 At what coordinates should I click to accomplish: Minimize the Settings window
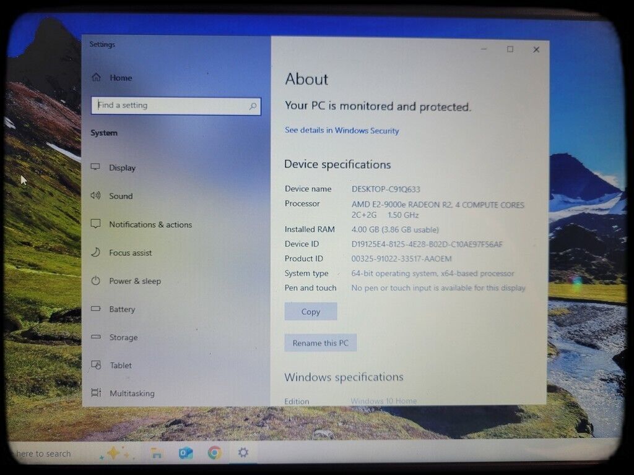(484, 49)
